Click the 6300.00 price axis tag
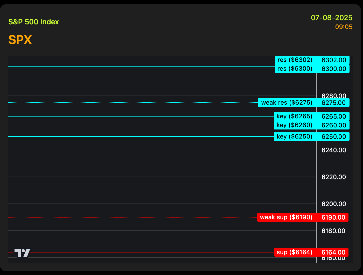Screen dimensions: 363x275 pos(333,69)
